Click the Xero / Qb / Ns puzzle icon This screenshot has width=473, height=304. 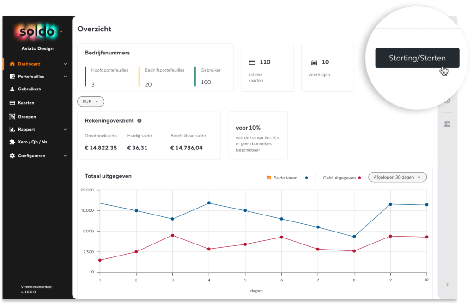click(12, 142)
